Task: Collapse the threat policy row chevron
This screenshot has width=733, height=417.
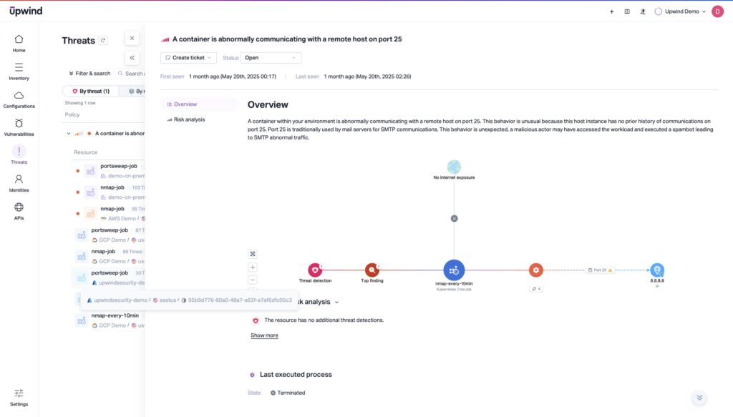Action: (69, 134)
